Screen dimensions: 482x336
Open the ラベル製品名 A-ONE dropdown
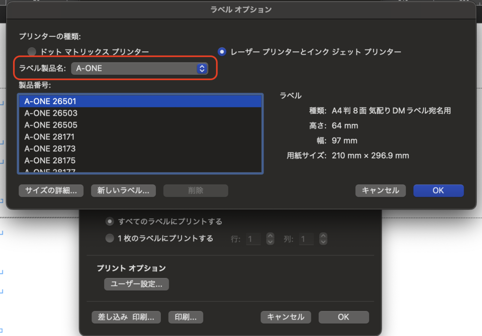click(139, 69)
